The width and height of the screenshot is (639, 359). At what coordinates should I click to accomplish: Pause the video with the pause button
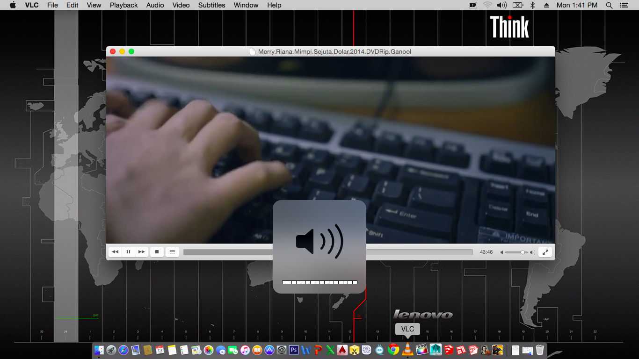(128, 252)
